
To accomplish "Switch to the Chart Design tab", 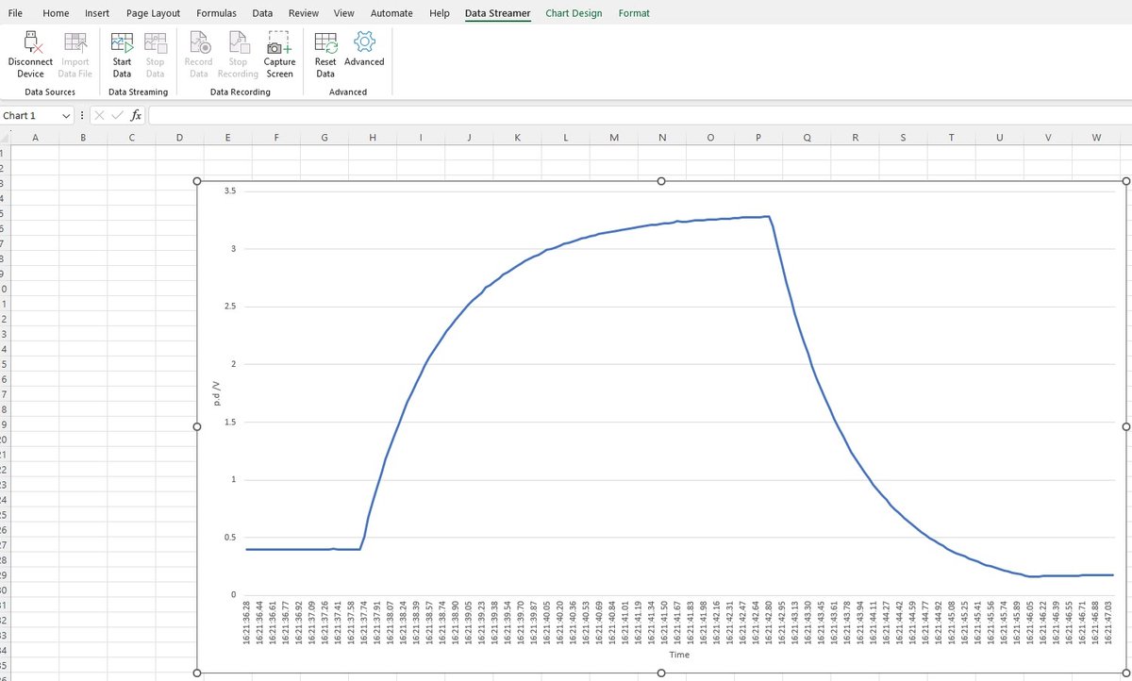I will [574, 13].
